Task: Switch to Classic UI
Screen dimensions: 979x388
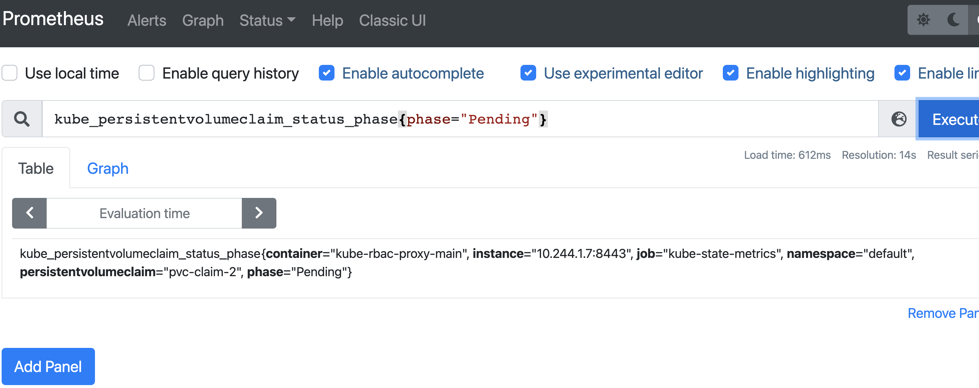Action: tap(392, 21)
